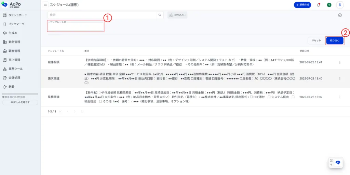Open the kebab menu for 見積関連 row
350x175 pixels.
pos(340,97)
